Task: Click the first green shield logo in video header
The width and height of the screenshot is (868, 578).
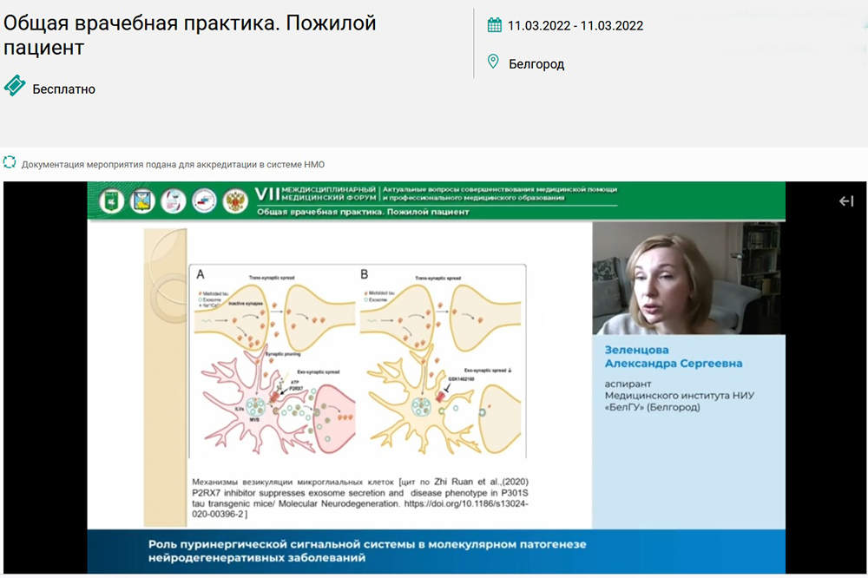Action: (x=110, y=201)
